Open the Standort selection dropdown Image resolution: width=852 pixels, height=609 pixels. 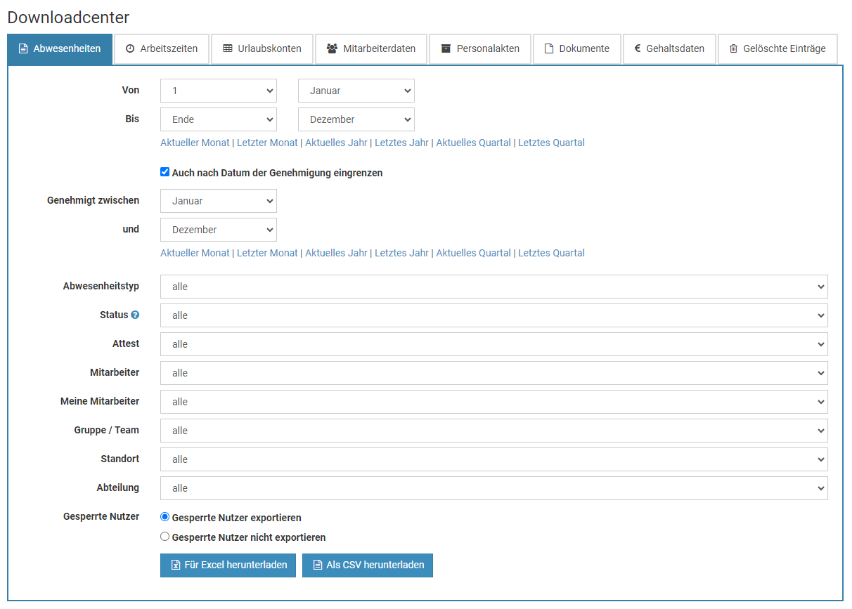493,459
